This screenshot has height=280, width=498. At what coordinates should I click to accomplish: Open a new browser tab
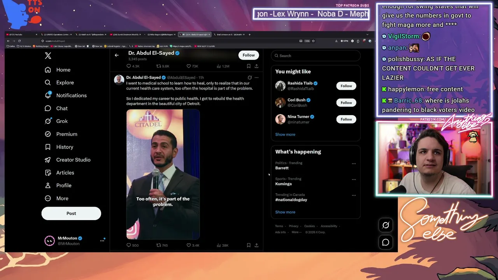click(x=249, y=35)
